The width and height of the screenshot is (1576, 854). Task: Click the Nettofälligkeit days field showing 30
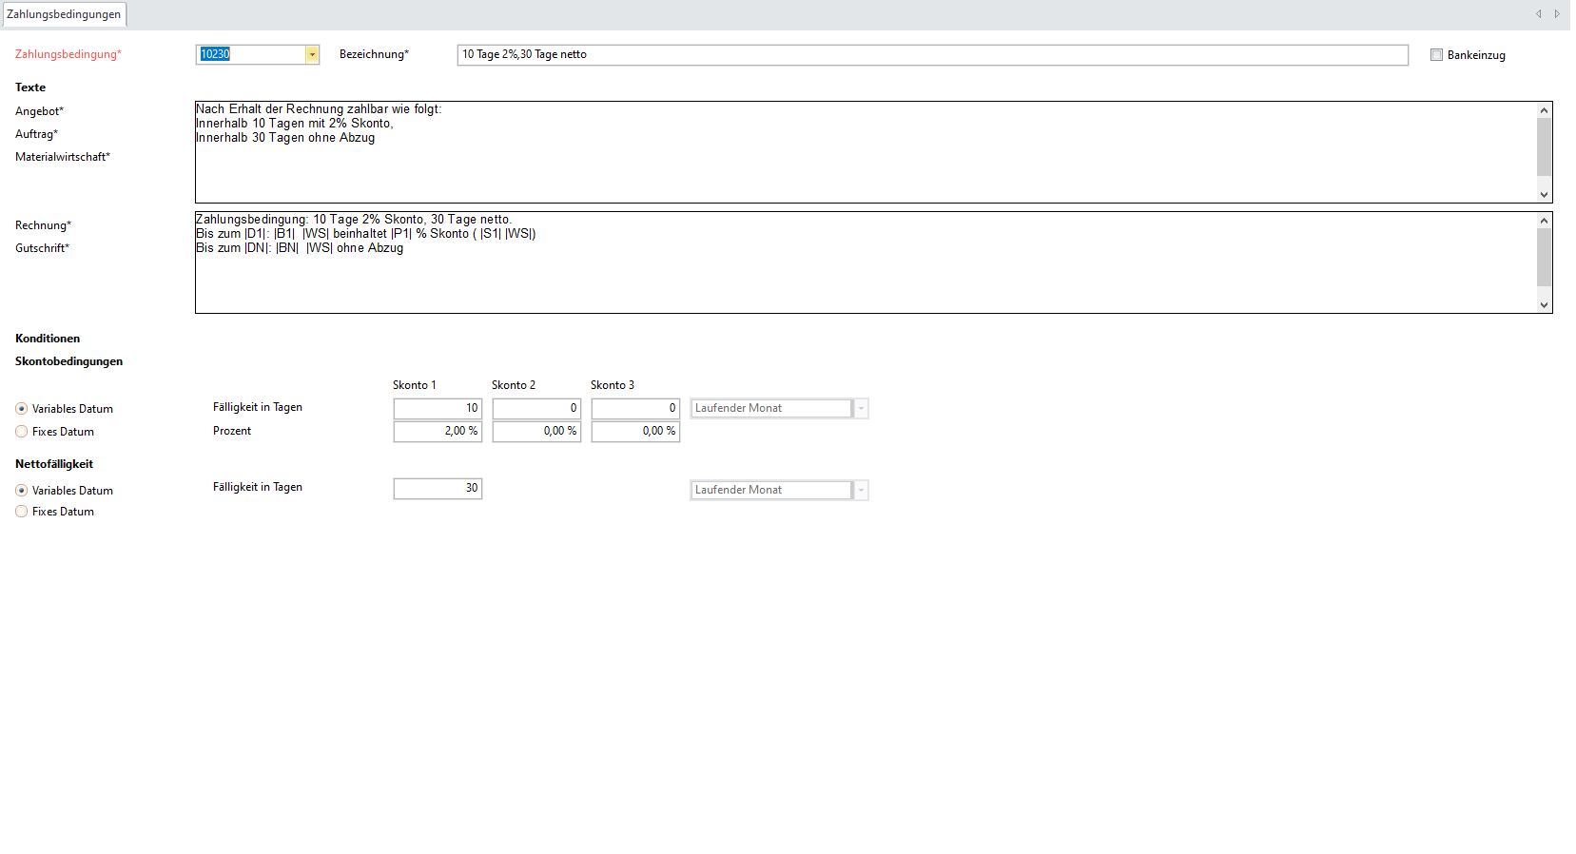click(x=438, y=489)
